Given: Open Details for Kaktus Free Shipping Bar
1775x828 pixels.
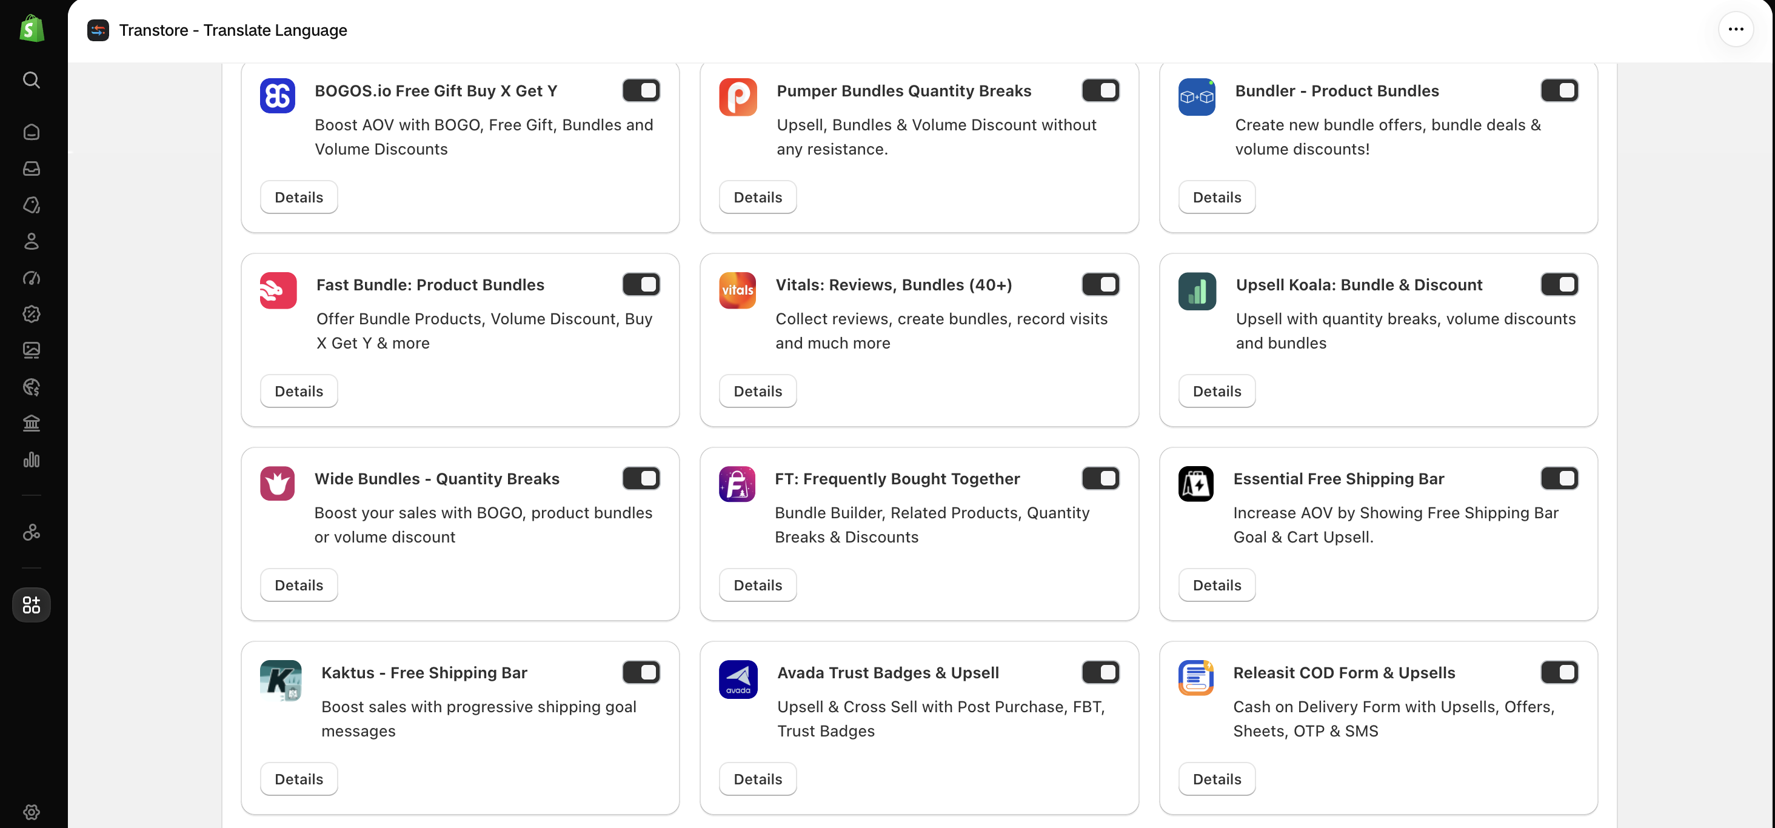Looking at the screenshot, I should pyautogui.click(x=299, y=779).
